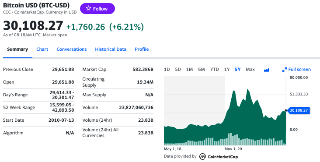
Task: Click the Full screen expand arrows icon
Action: [285, 70]
